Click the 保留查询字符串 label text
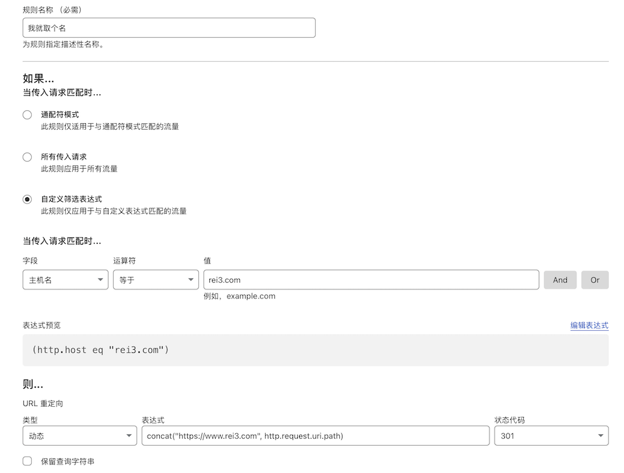624x473 pixels. click(x=68, y=461)
